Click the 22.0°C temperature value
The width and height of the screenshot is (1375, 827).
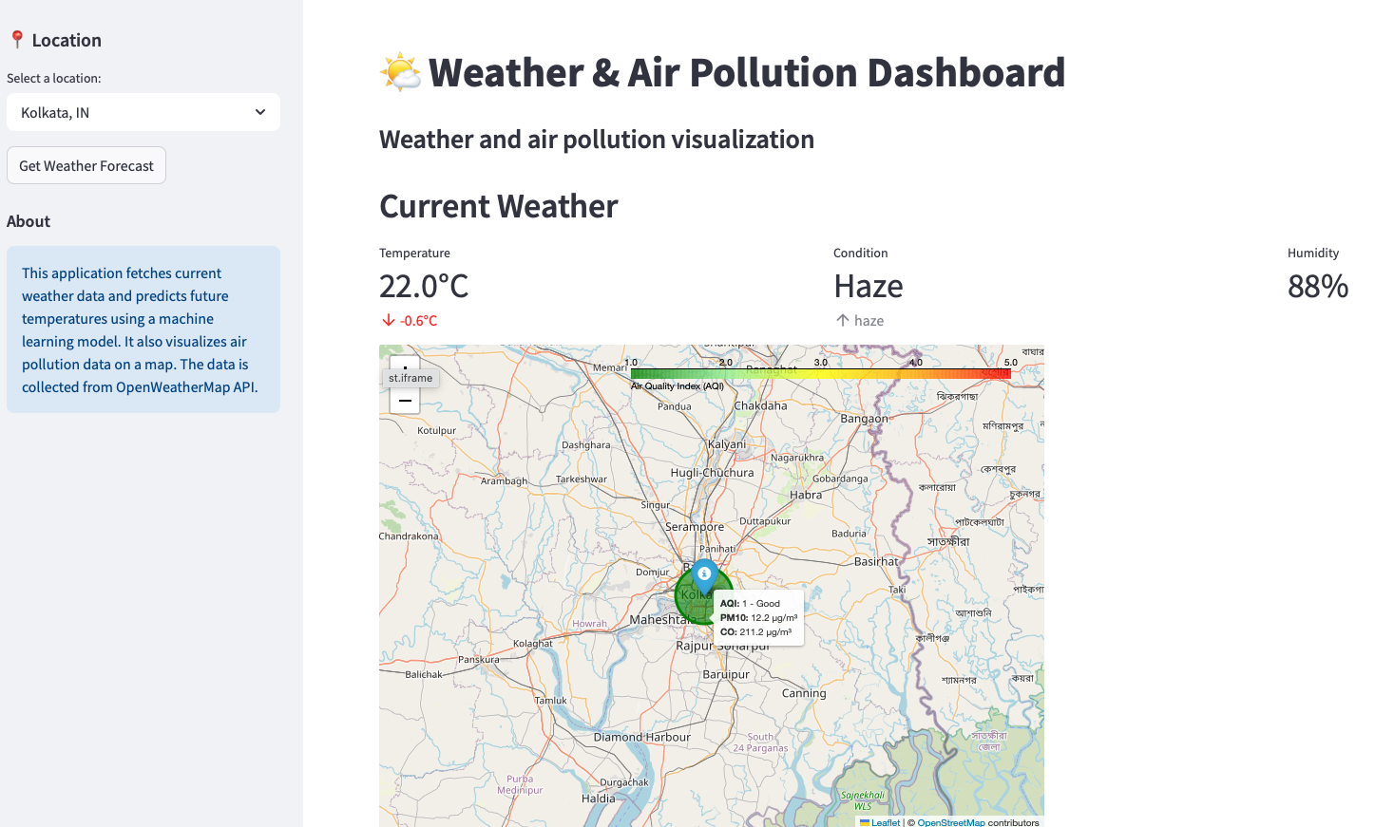pyautogui.click(x=424, y=286)
